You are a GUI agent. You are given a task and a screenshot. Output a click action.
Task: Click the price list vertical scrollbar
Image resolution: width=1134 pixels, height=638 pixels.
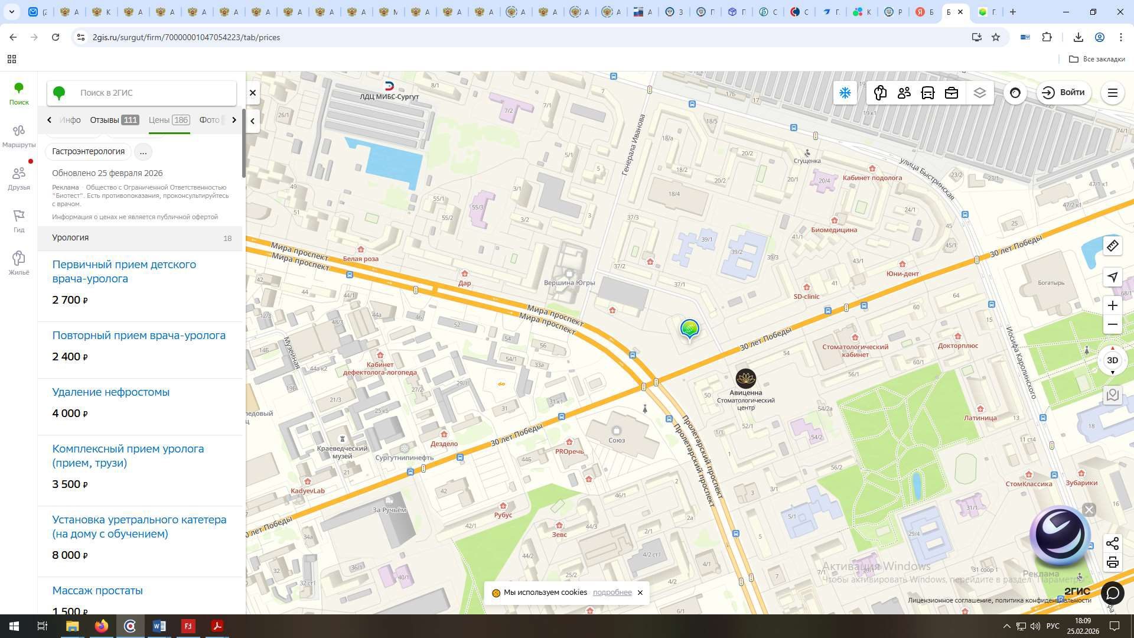[x=244, y=142]
